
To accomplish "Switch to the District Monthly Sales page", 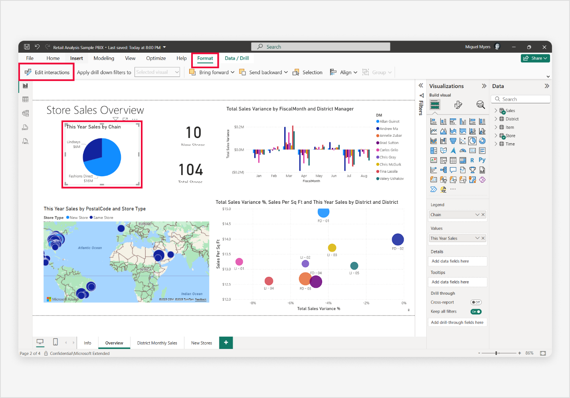I will click(x=157, y=343).
